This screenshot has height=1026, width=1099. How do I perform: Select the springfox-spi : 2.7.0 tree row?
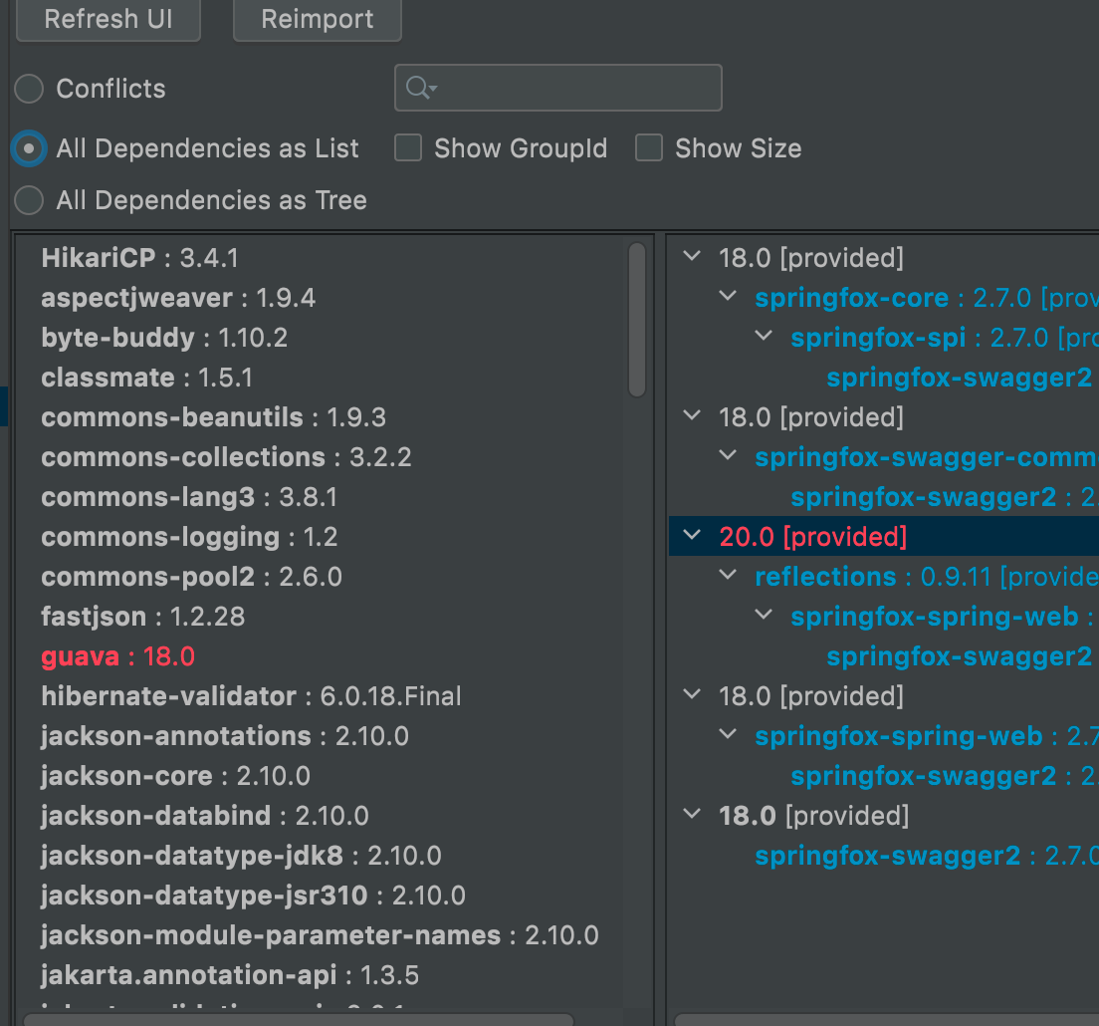[945, 338]
